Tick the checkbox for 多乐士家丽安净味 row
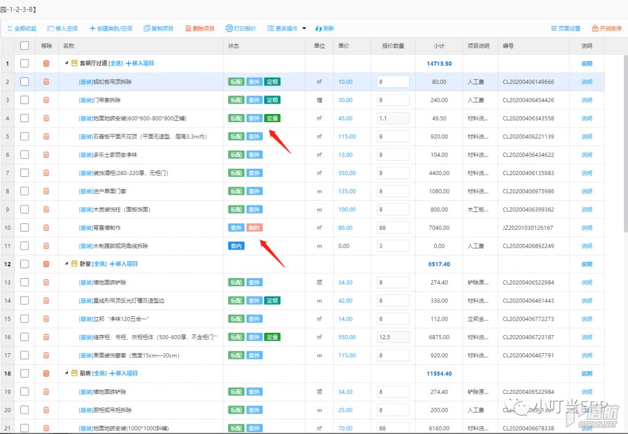This screenshot has height=434, width=628. (24, 155)
